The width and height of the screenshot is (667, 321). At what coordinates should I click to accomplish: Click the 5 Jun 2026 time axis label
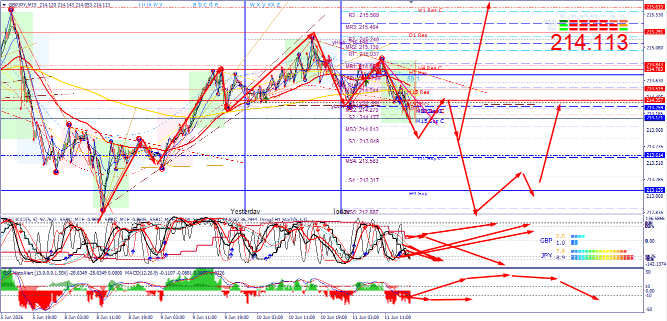point(11,317)
